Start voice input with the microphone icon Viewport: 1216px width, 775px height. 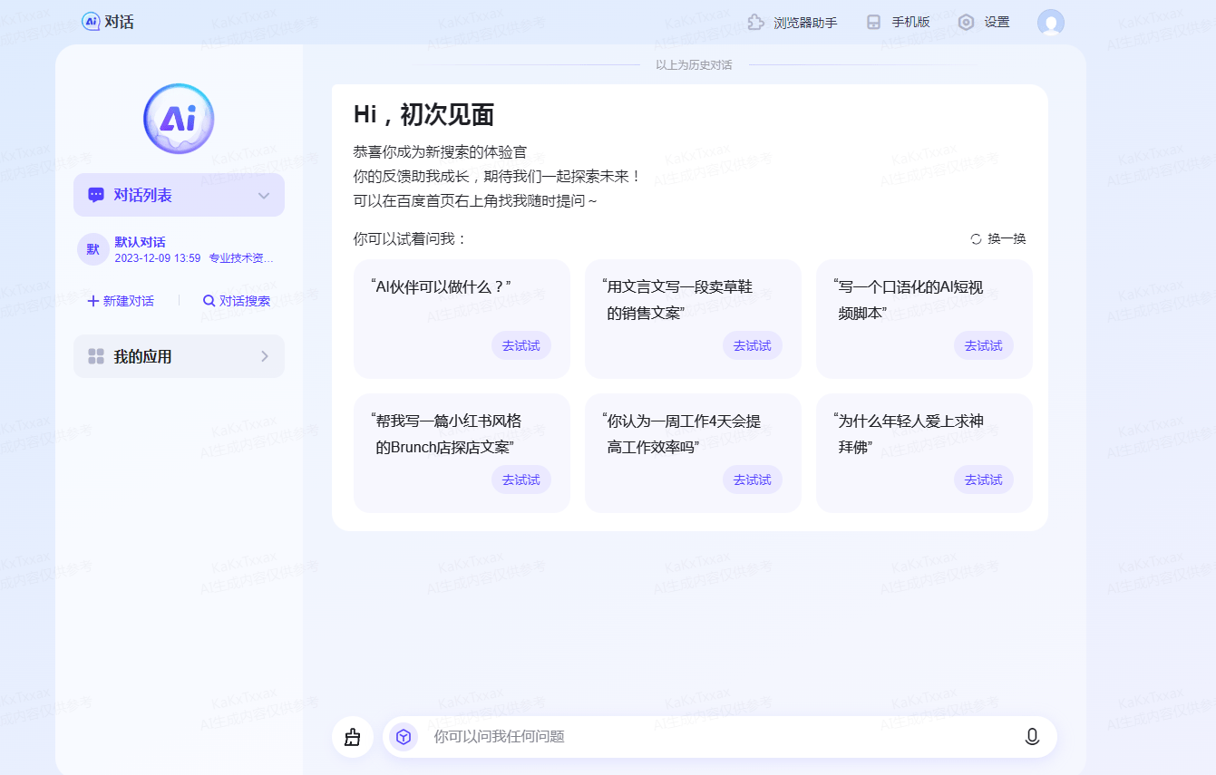[1031, 737]
